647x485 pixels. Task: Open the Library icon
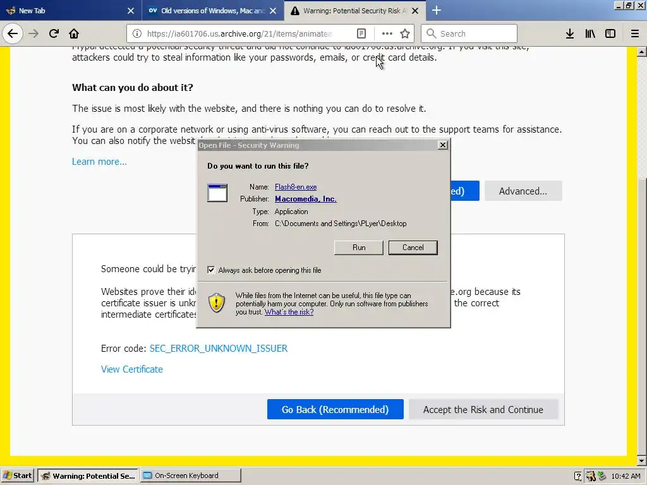(590, 33)
